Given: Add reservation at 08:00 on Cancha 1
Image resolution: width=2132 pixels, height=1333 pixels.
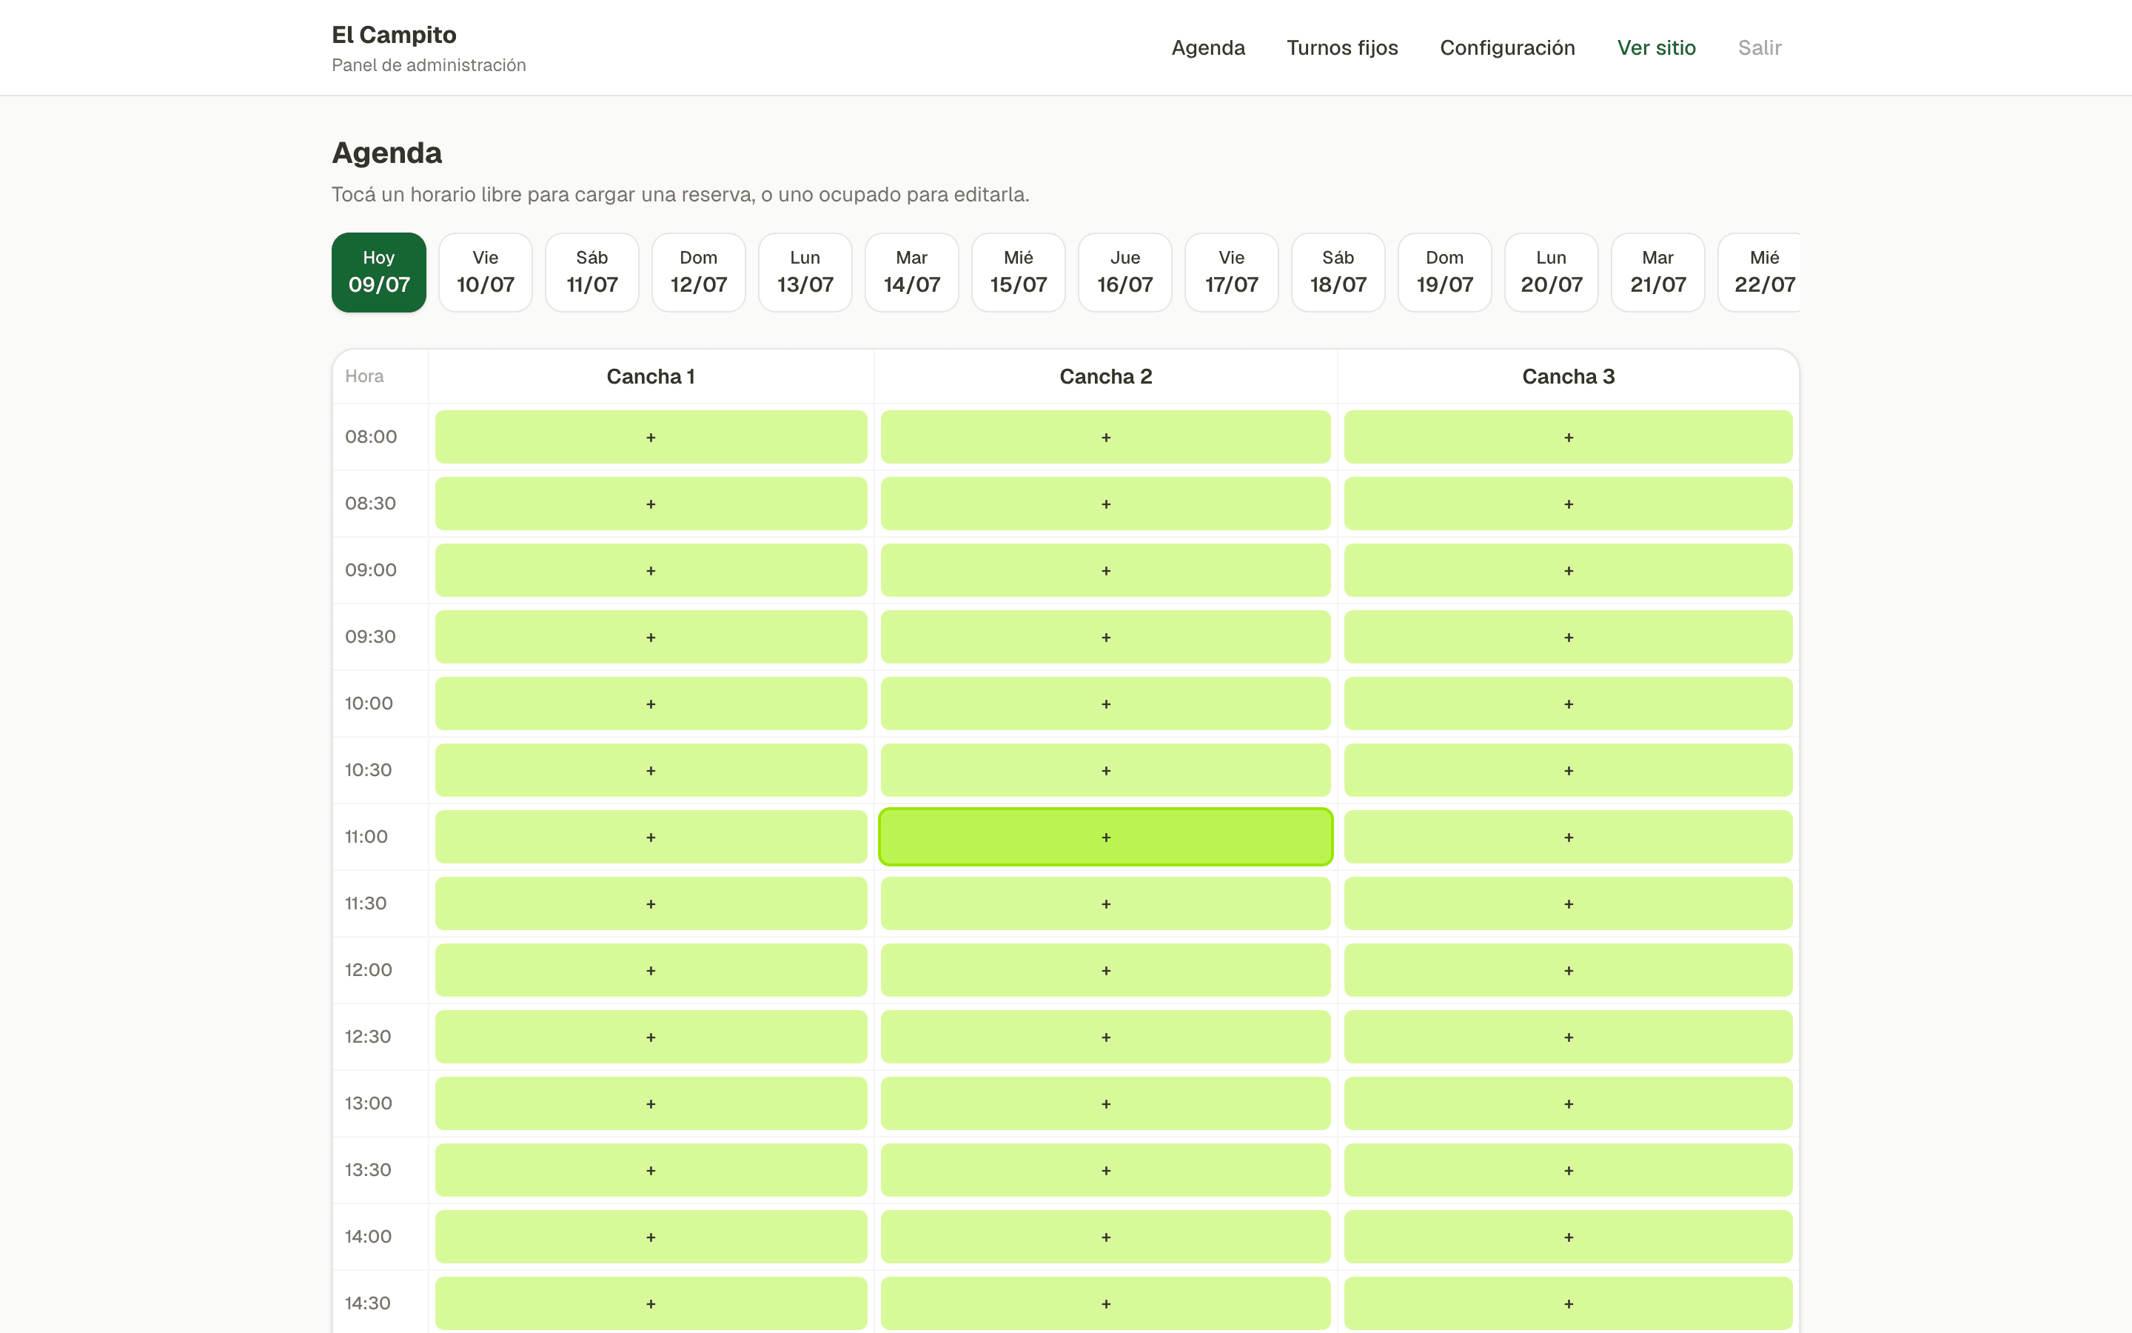Looking at the screenshot, I should pos(651,437).
